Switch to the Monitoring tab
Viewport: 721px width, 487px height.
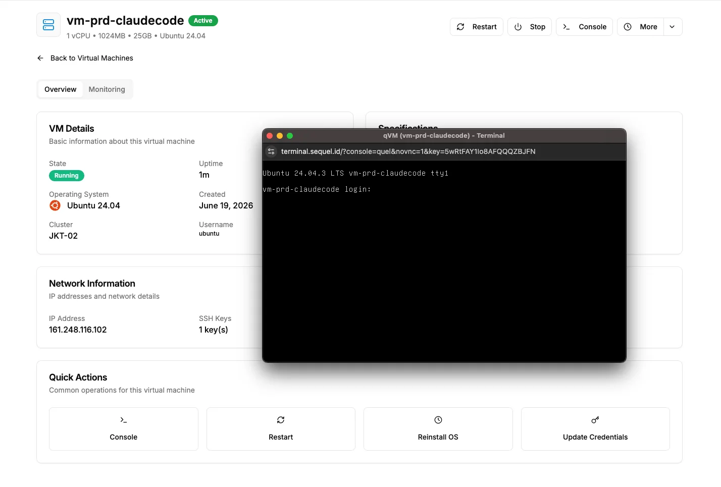[107, 89]
